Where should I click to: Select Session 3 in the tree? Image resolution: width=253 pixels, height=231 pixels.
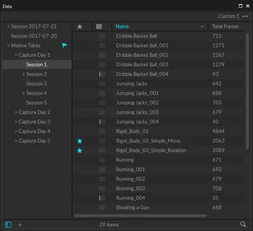(x=37, y=83)
